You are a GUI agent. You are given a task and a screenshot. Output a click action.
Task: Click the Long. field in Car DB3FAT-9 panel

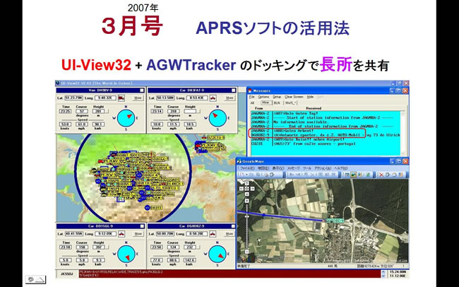(196, 98)
